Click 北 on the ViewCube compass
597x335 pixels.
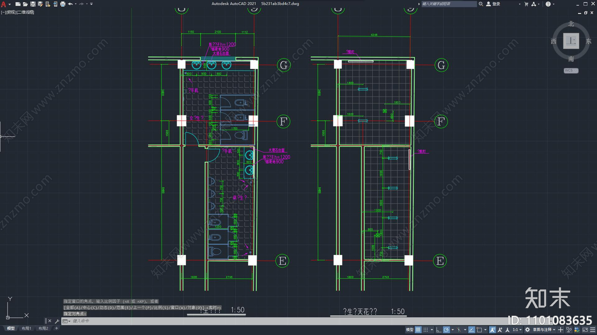coord(571,24)
